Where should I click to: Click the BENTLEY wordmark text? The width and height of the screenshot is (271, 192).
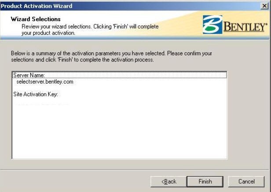point(245,27)
